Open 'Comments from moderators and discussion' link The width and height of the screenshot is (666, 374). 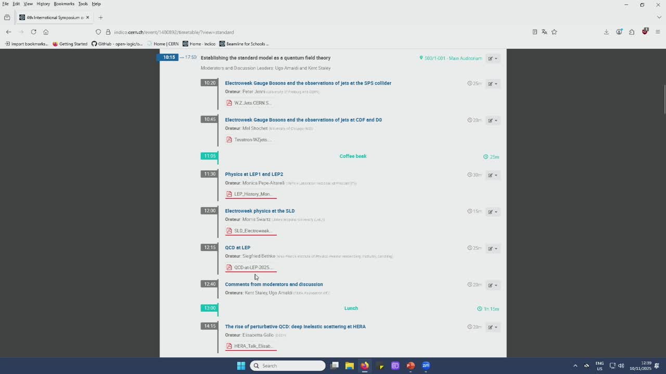[274, 284]
